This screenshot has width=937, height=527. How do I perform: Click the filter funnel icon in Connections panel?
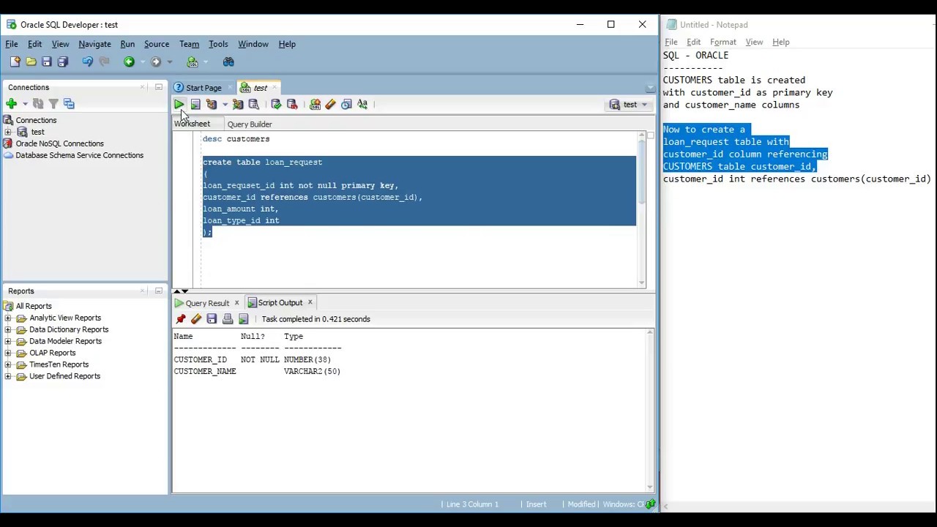(x=53, y=104)
